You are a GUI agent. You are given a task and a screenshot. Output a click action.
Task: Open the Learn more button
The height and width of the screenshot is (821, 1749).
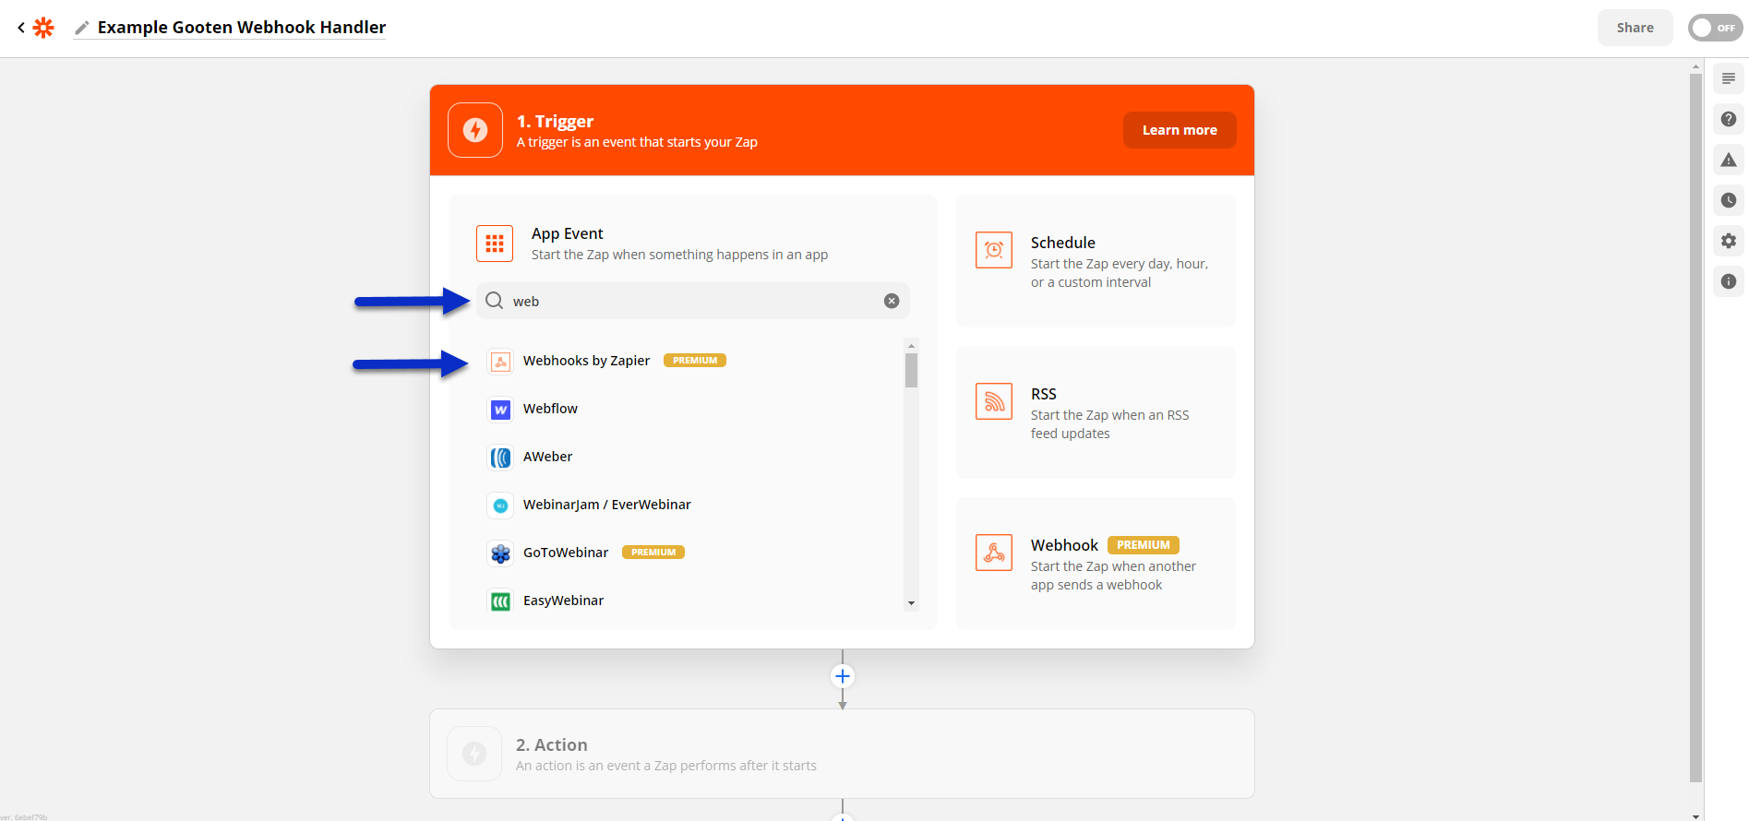pyautogui.click(x=1180, y=130)
